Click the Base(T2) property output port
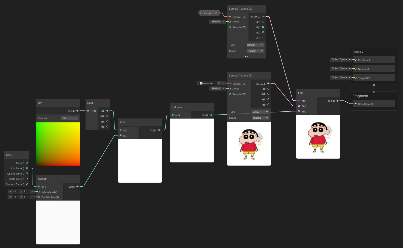The height and width of the screenshot is (248, 403). click(x=216, y=13)
